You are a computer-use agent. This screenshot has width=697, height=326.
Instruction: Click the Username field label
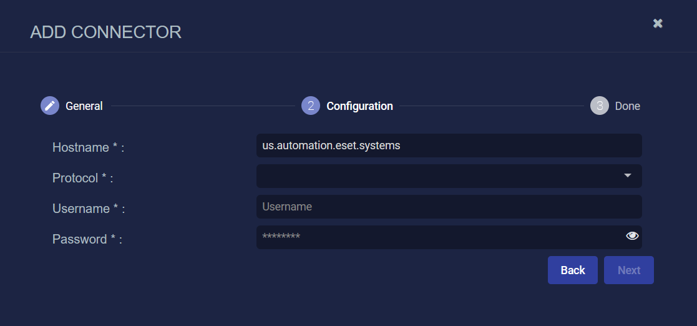point(89,209)
